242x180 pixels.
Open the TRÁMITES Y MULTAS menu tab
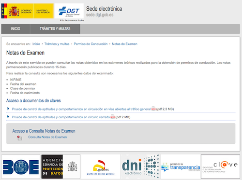(x=55, y=29)
